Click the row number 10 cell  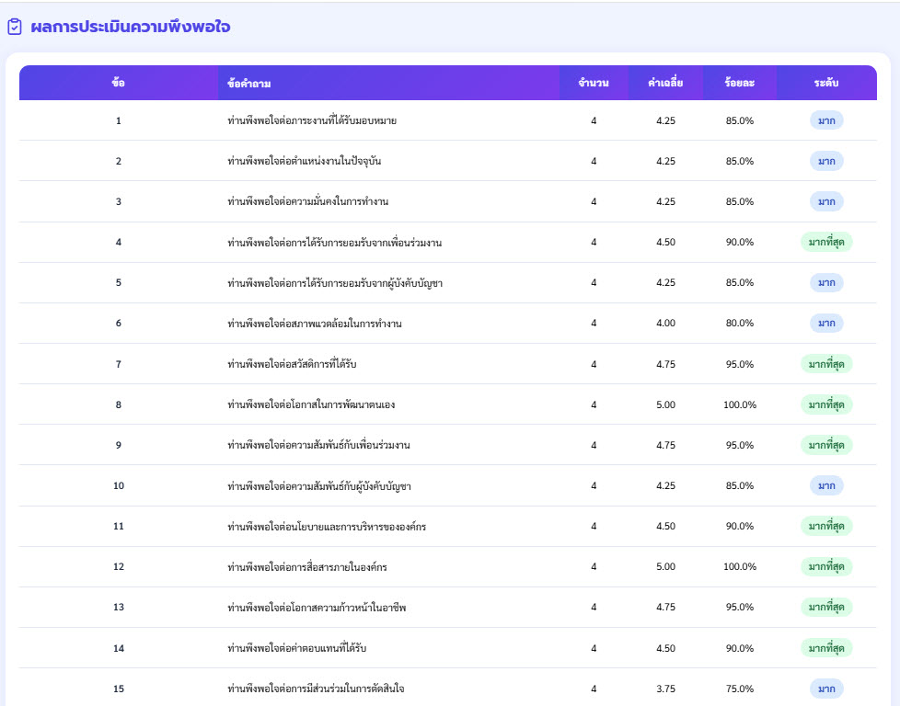click(x=118, y=485)
